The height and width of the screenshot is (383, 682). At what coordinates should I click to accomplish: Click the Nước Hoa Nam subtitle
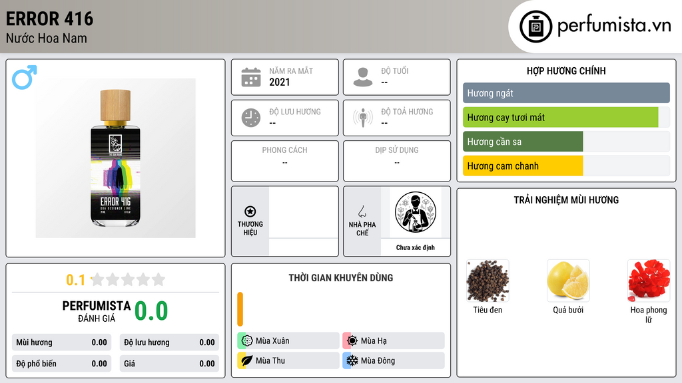[x=47, y=38]
